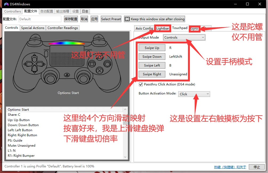Click the D-pad up on controller image
The image size is (268, 173).
[34, 58]
